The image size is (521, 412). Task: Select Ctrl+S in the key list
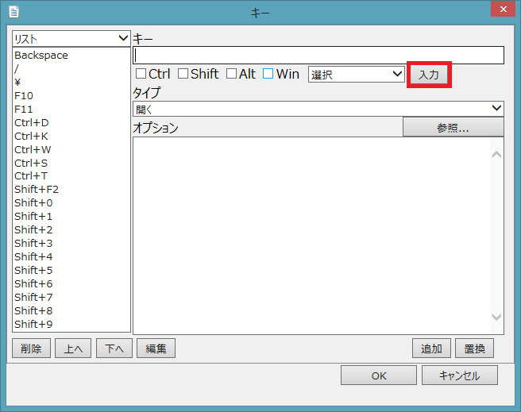coord(32,163)
